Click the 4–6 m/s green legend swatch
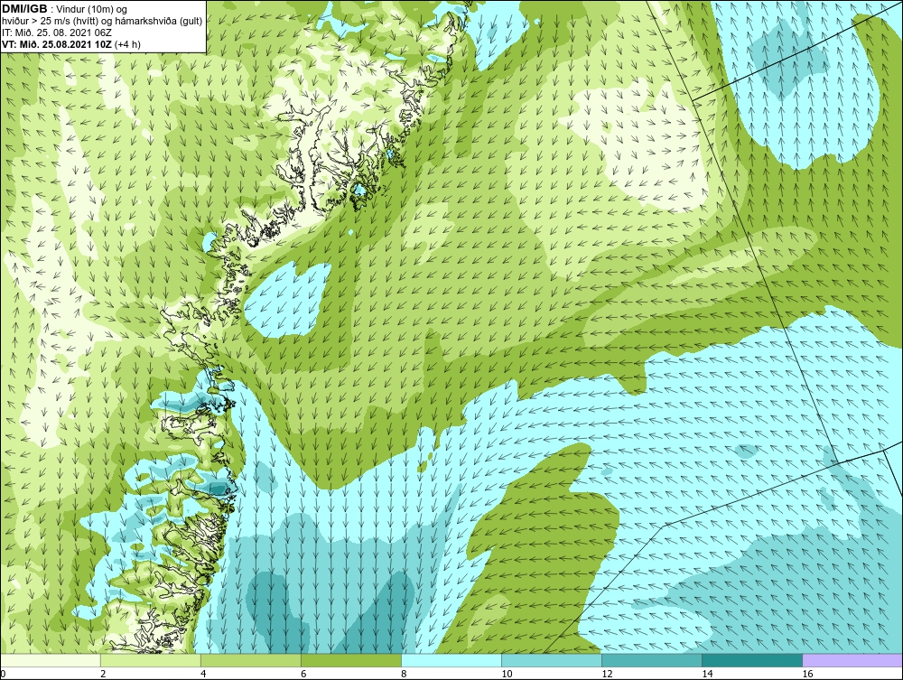This screenshot has height=680, width=903. pos(250,660)
